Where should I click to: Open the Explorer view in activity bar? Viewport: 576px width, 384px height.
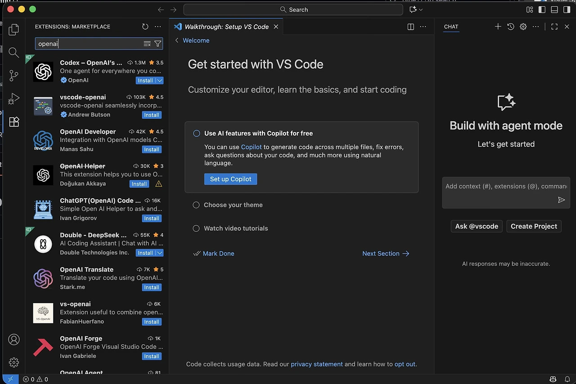pos(14,30)
